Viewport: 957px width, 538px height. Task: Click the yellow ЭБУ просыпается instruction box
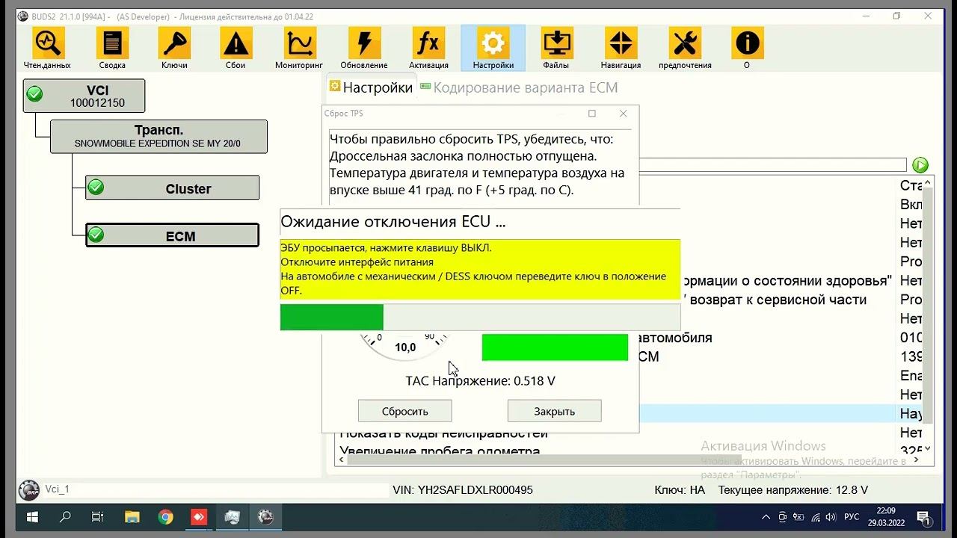click(480, 269)
